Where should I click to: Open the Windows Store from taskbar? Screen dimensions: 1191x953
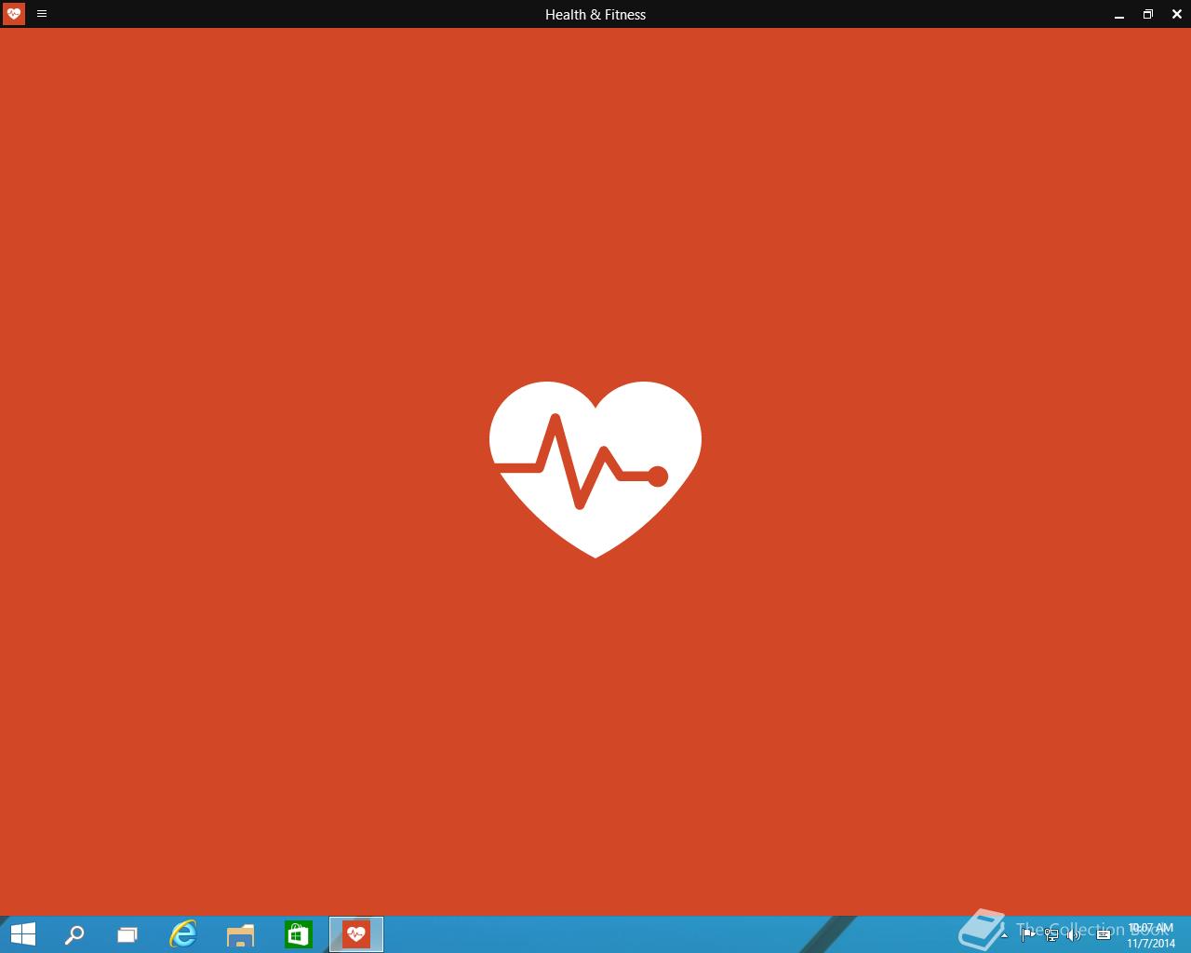[x=299, y=934]
